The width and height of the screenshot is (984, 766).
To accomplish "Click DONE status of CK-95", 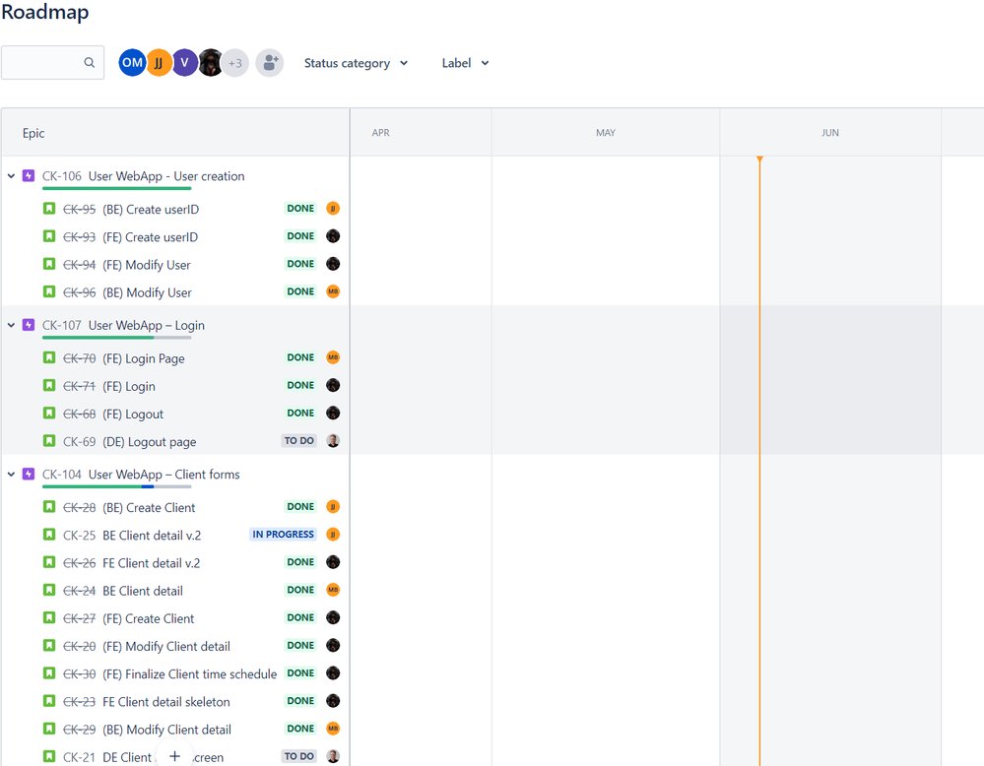I will pyautogui.click(x=300, y=209).
